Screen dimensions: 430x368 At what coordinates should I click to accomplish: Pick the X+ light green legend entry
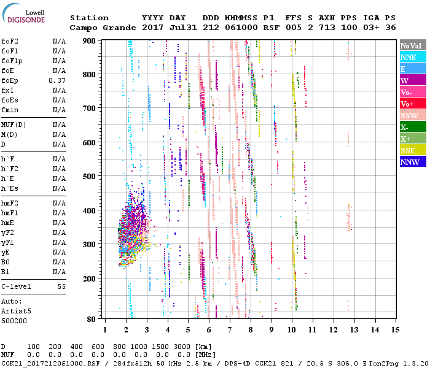click(x=412, y=139)
